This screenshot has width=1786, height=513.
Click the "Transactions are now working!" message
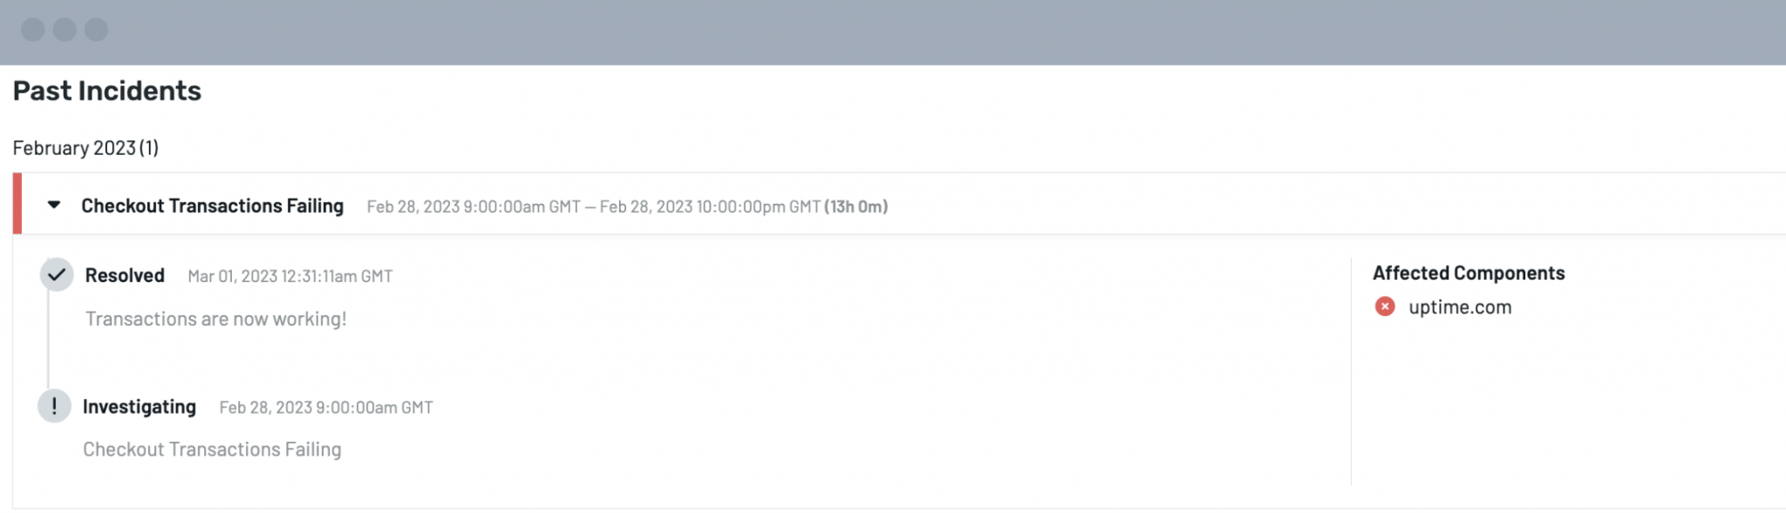pos(215,320)
